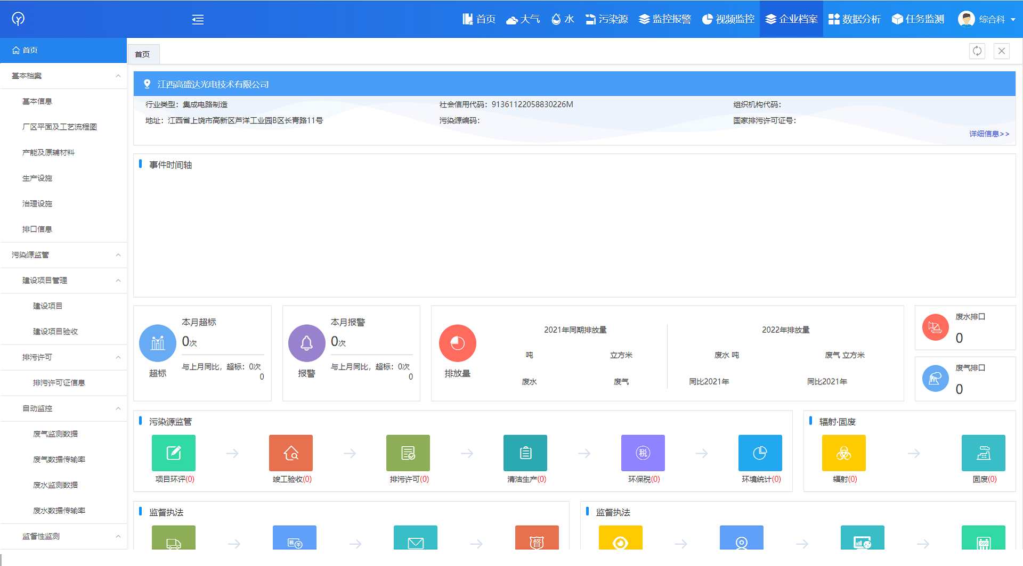
Task: Click the 环保税 purple tax icon
Action: 643,453
